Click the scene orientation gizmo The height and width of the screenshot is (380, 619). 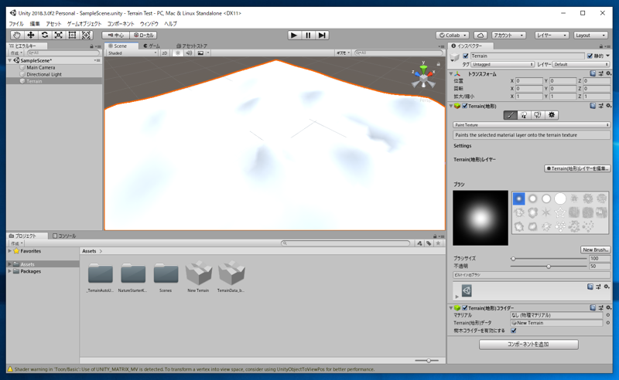click(423, 77)
